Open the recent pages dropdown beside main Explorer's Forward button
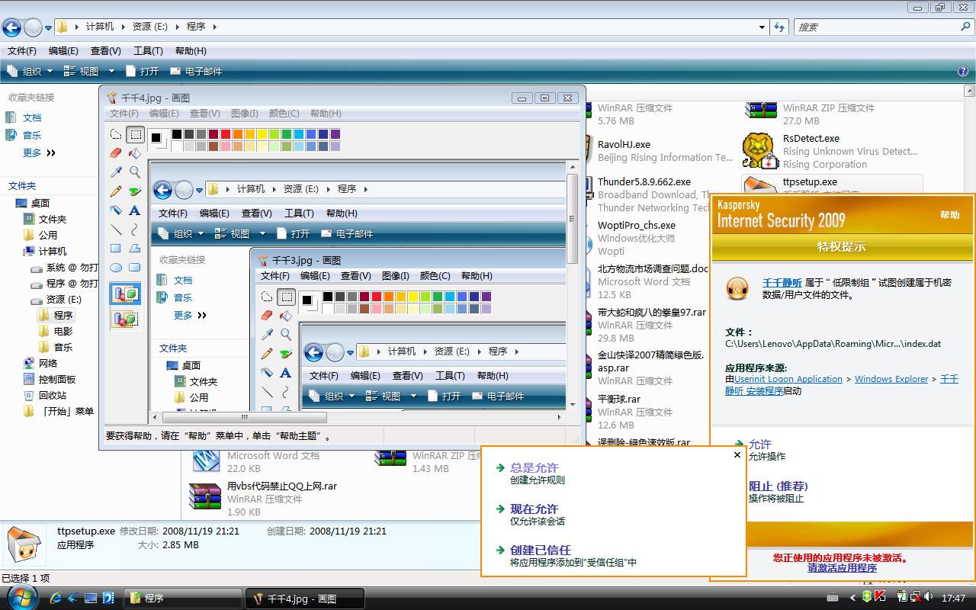Image resolution: width=976 pixels, height=610 pixels. point(48,27)
